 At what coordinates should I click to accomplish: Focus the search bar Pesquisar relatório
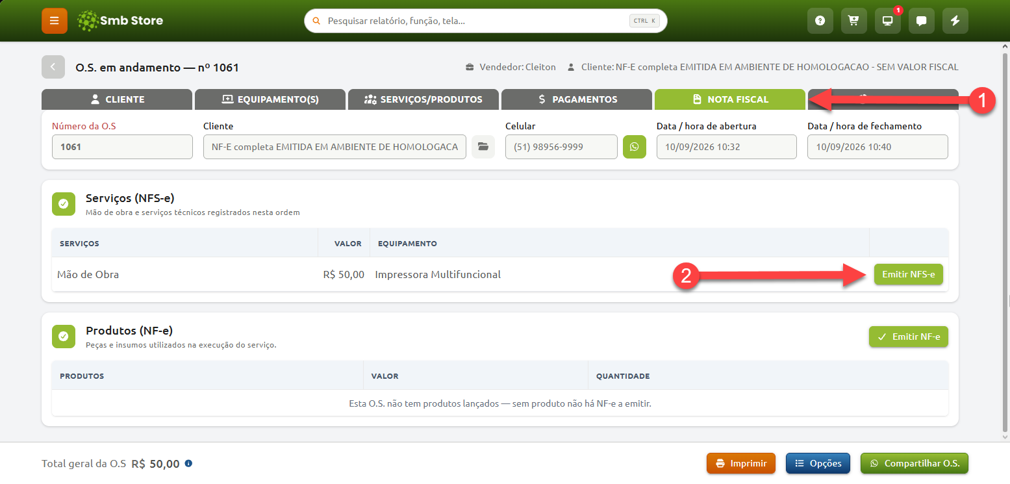click(486, 21)
